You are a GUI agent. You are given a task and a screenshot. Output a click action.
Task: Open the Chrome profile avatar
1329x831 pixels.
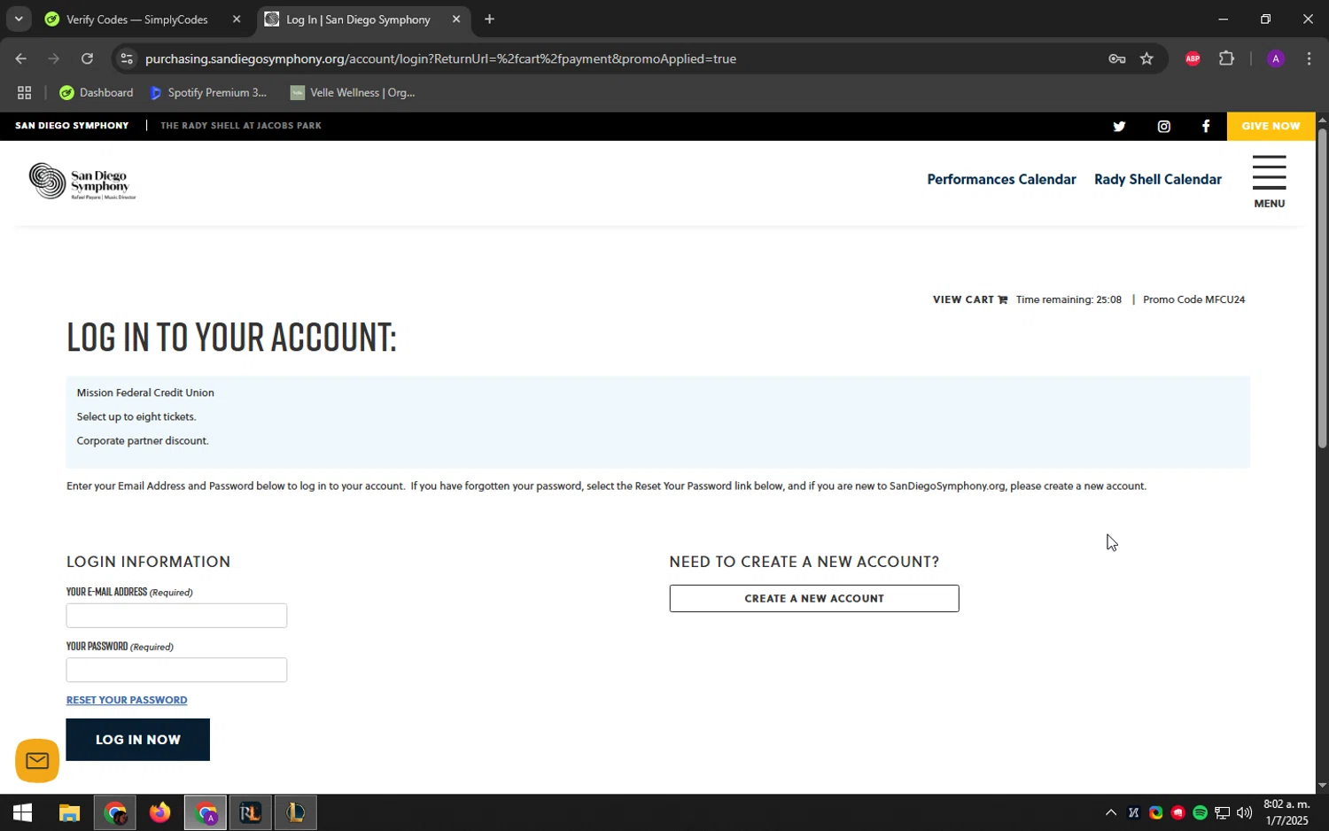[x=1275, y=58]
